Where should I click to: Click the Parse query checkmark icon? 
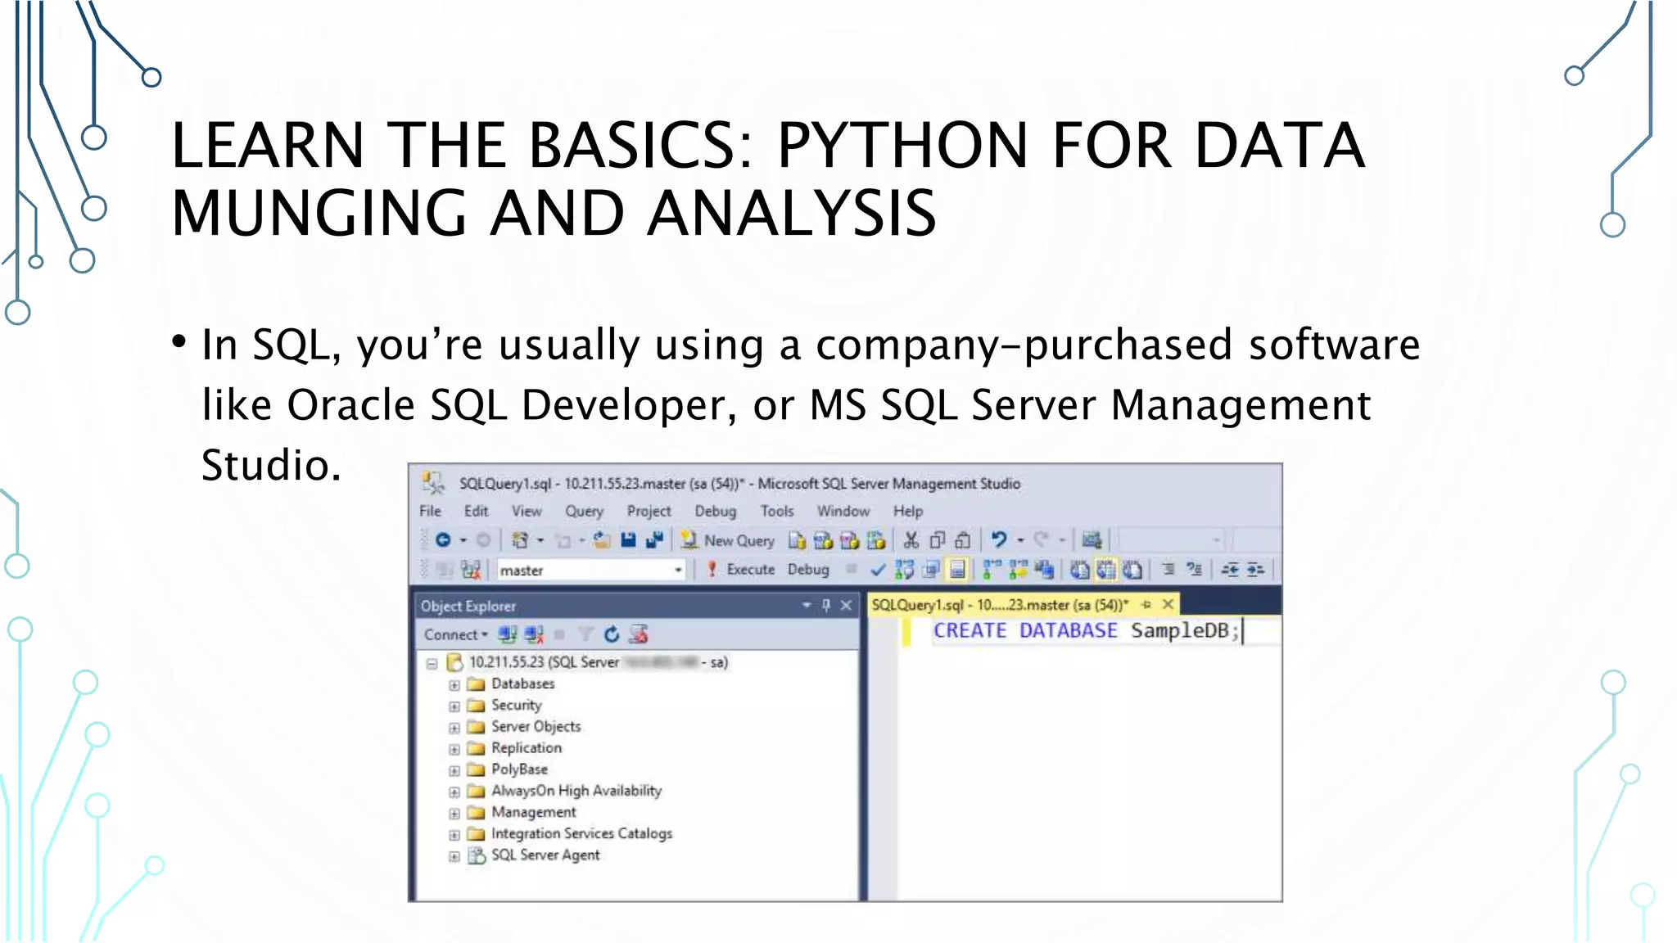click(878, 570)
